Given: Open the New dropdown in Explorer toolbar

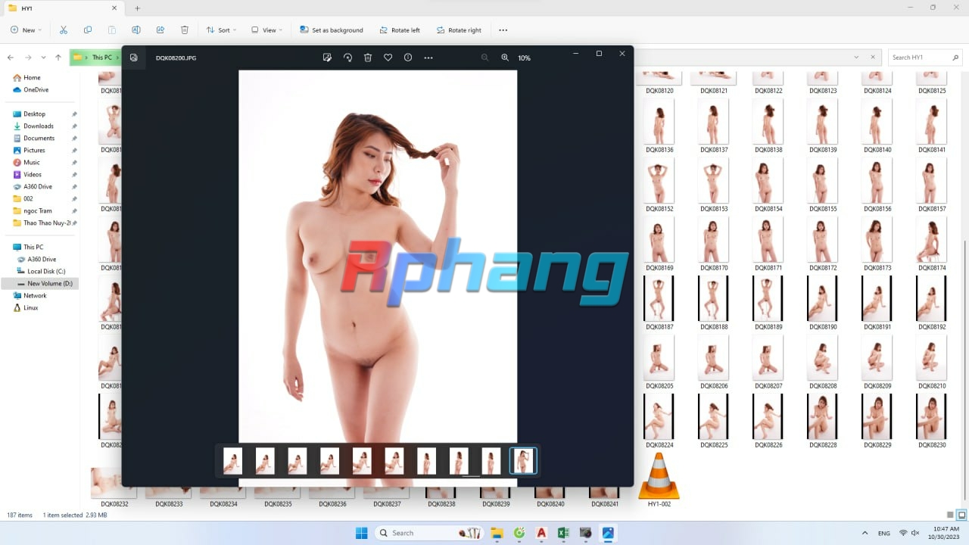Looking at the screenshot, I should tap(26, 30).
